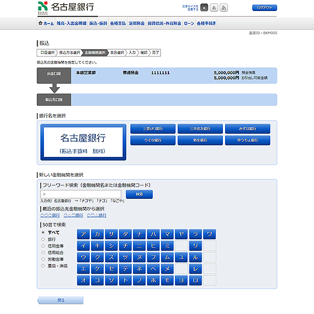The image size is (314, 314).
Task: Click the ス kana key
Action: click(111, 257)
